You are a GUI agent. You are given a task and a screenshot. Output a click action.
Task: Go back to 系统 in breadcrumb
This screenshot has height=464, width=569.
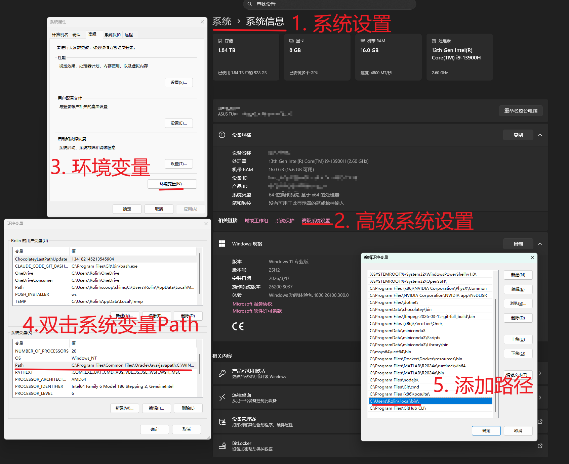(x=222, y=21)
